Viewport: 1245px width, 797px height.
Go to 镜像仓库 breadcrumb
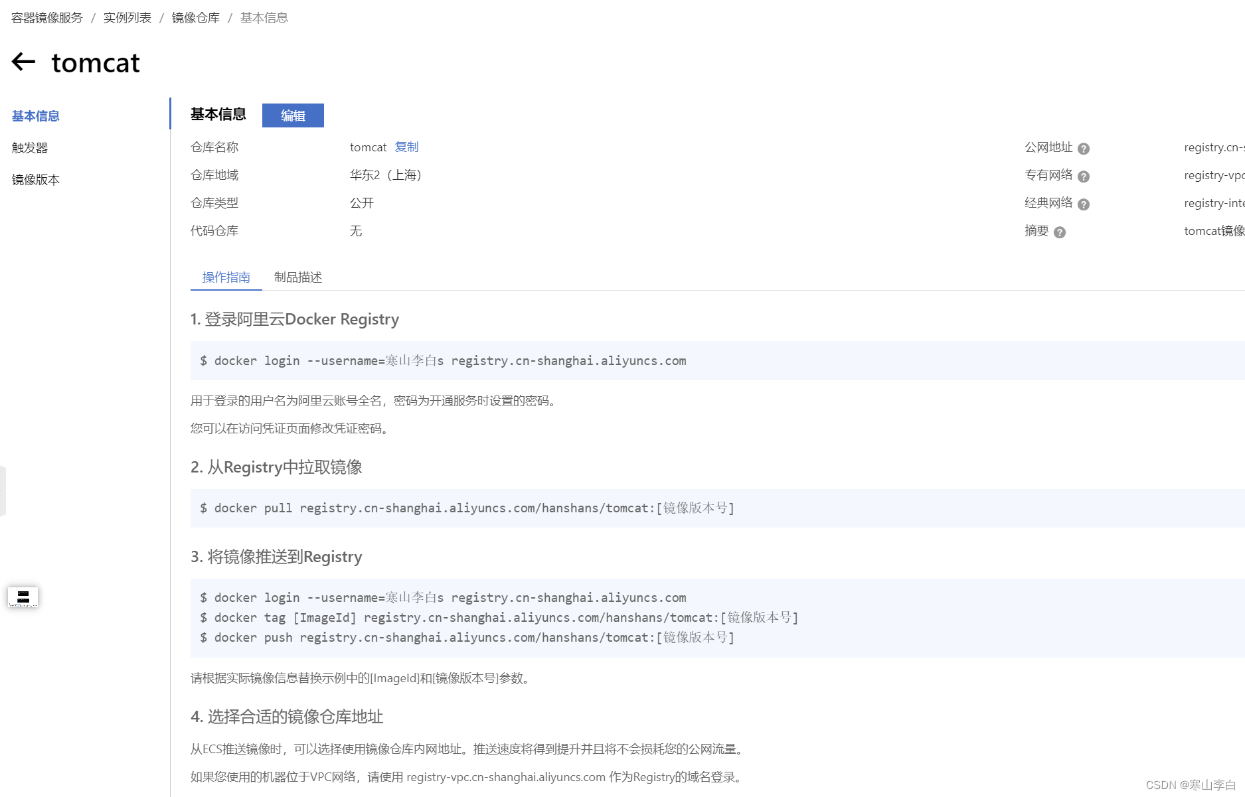tap(195, 18)
